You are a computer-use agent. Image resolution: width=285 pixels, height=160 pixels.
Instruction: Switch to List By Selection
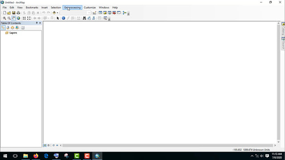(x=17, y=28)
